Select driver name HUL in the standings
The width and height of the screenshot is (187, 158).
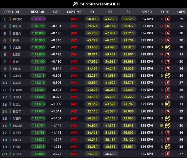pos(17,69)
